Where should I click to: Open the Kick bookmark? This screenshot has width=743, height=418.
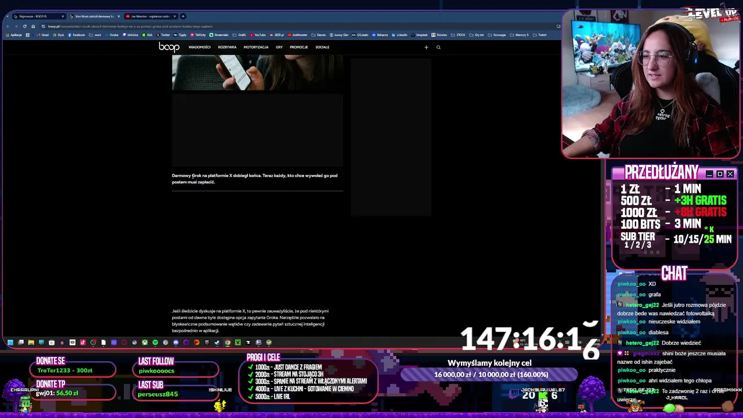coord(147,35)
